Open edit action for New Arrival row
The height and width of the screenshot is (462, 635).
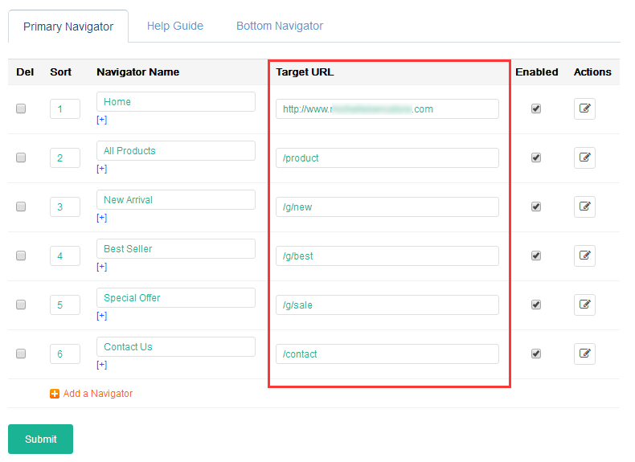point(584,206)
